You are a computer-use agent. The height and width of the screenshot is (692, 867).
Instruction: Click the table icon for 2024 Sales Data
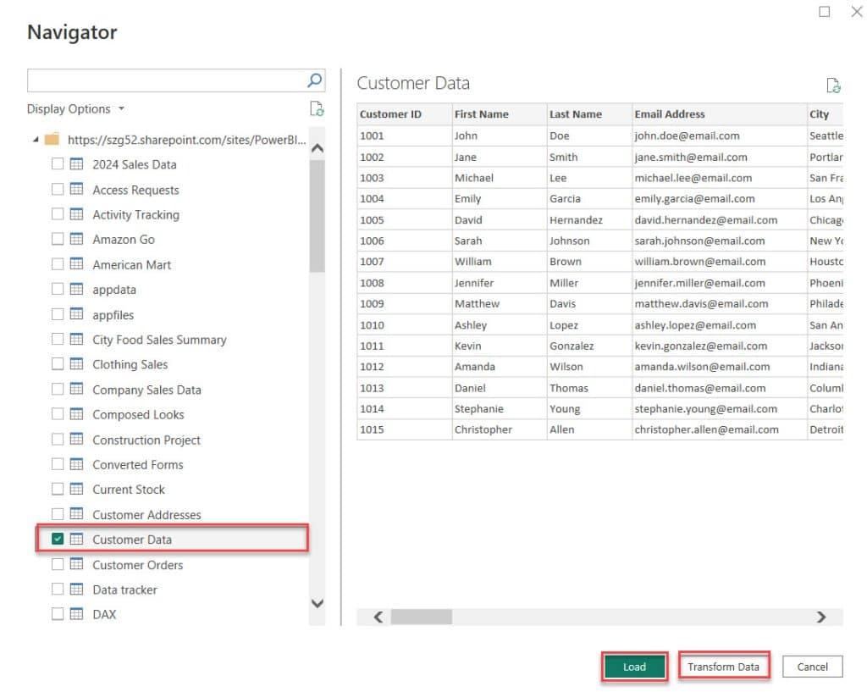coord(77,163)
